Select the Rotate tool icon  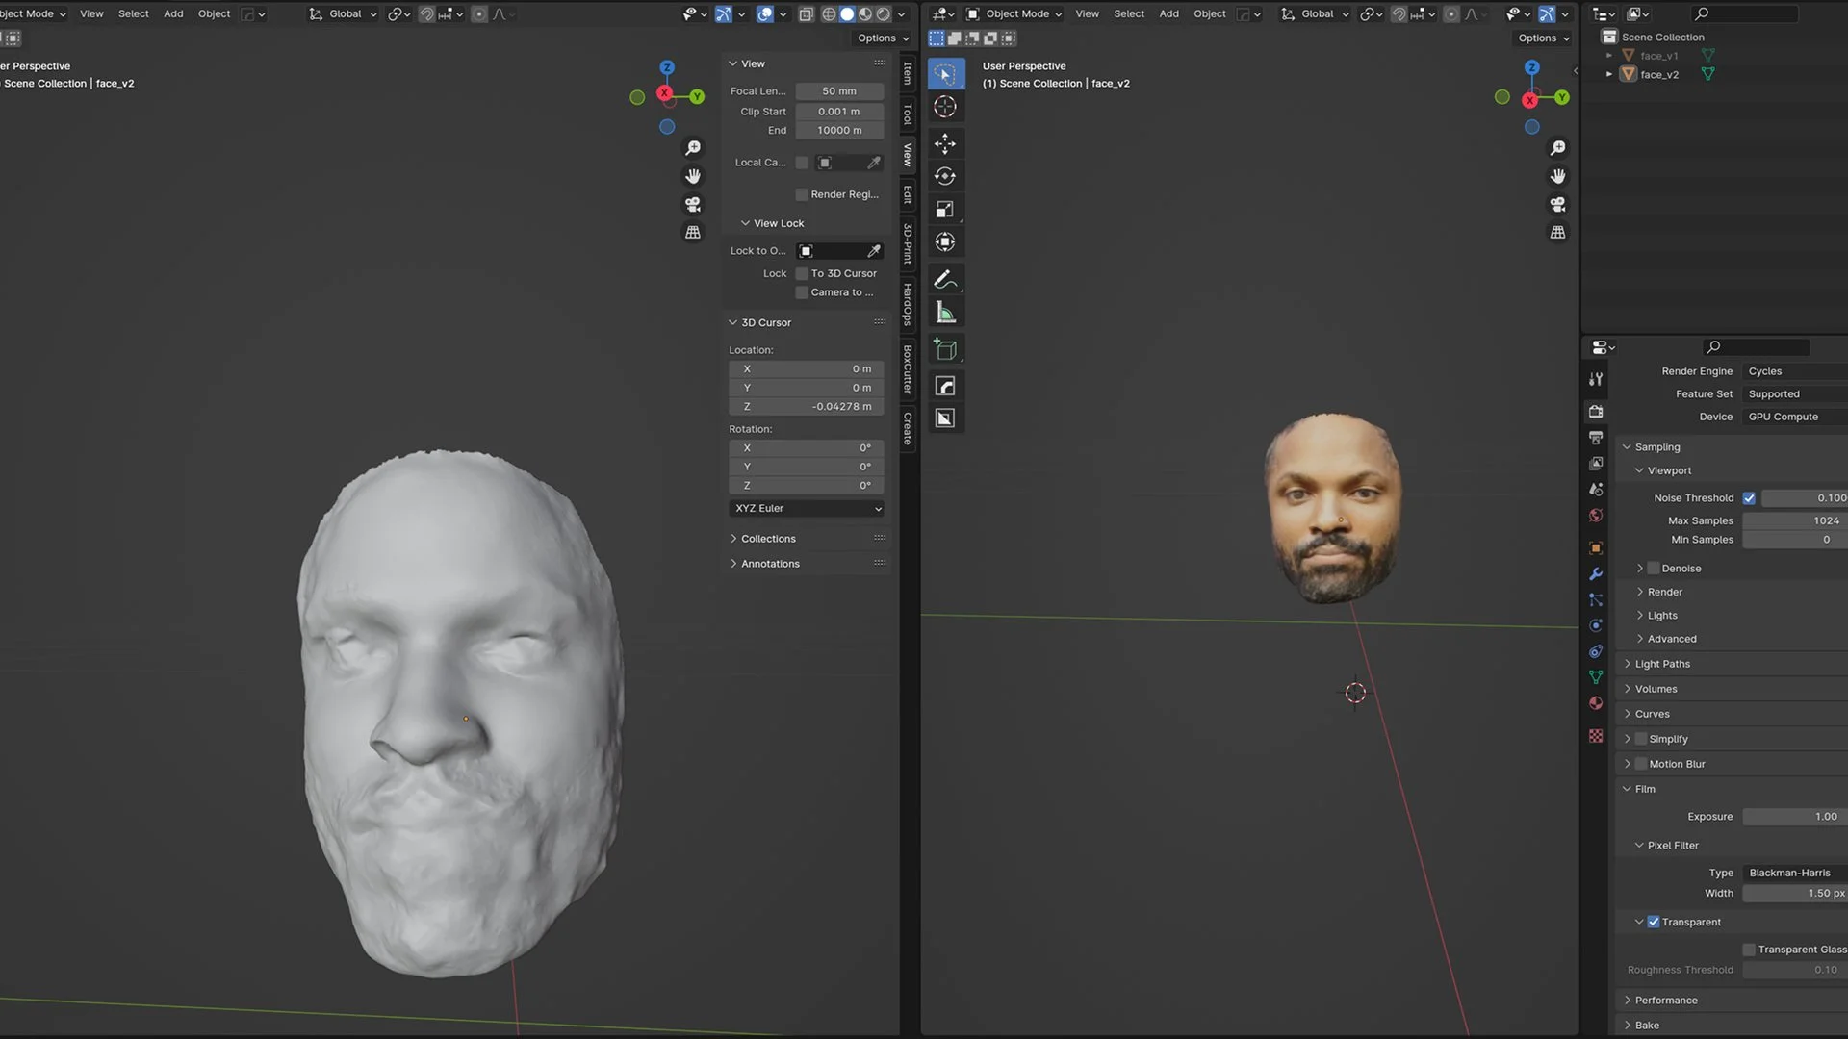(945, 176)
